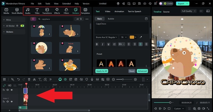Open the text case dropdown
Viewport: 213px width, 112px height.
tap(121, 44)
